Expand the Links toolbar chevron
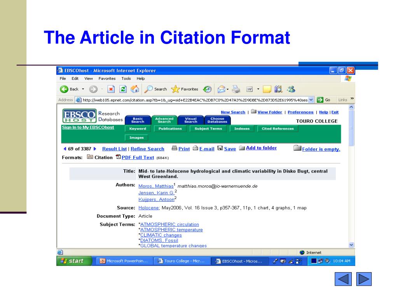398x299 pixels. (x=352, y=98)
